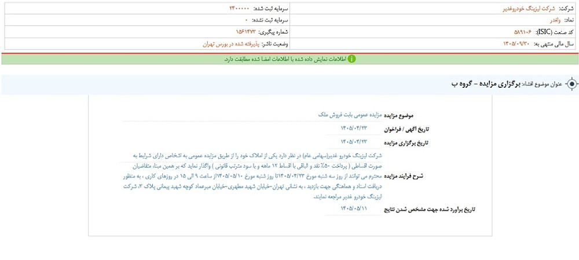Click the target icon beside disclosure title
Screen dimensions: 579x260
(x=571, y=84)
